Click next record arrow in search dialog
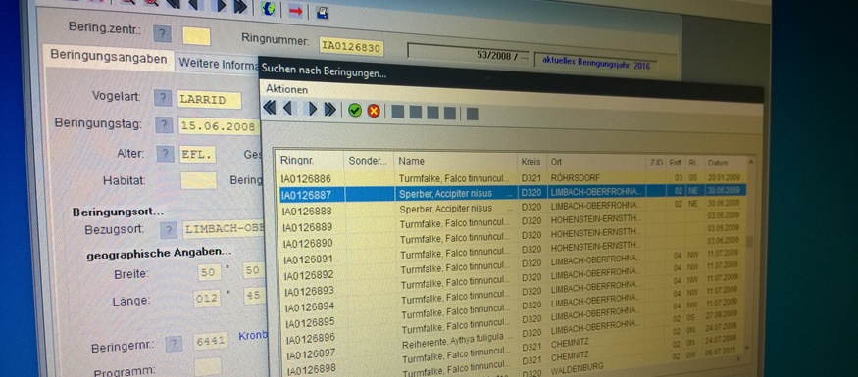The height and width of the screenshot is (377, 858). pyautogui.click(x=313, y=110)
